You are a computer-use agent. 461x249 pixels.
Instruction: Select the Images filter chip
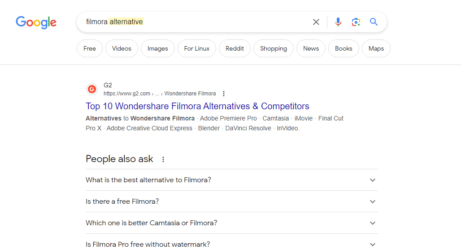(x=158, y=48)
